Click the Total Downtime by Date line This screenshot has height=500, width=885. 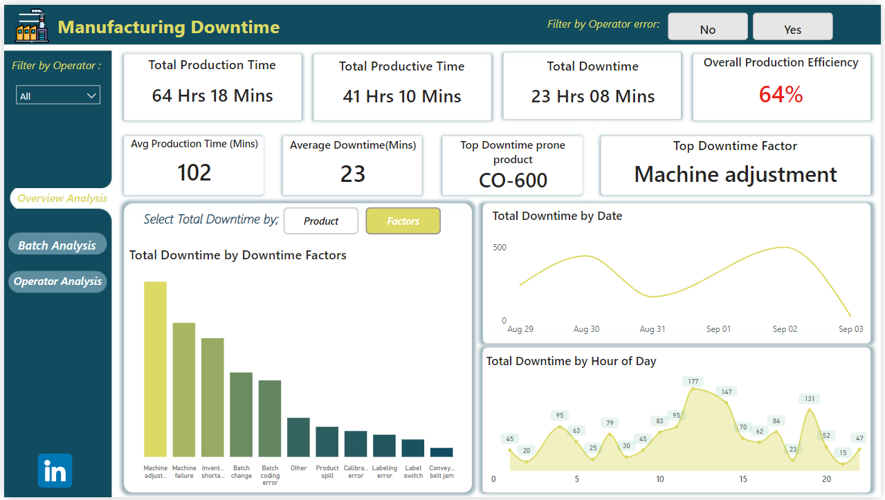click(587, 257)
